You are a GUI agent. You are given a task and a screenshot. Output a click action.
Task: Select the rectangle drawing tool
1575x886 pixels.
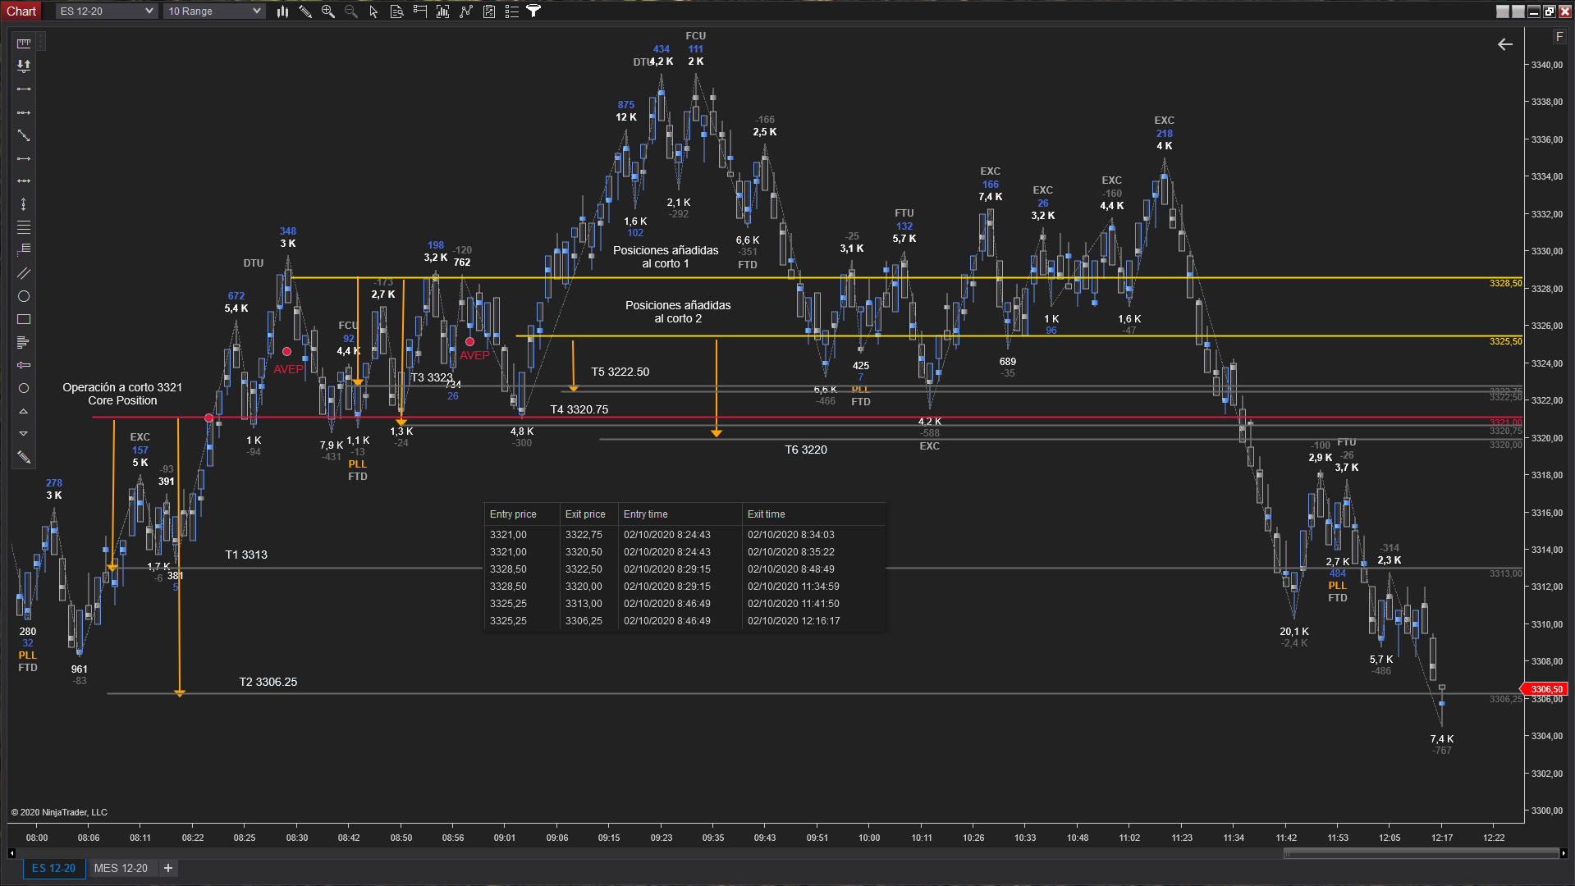(x=24, y=319)
